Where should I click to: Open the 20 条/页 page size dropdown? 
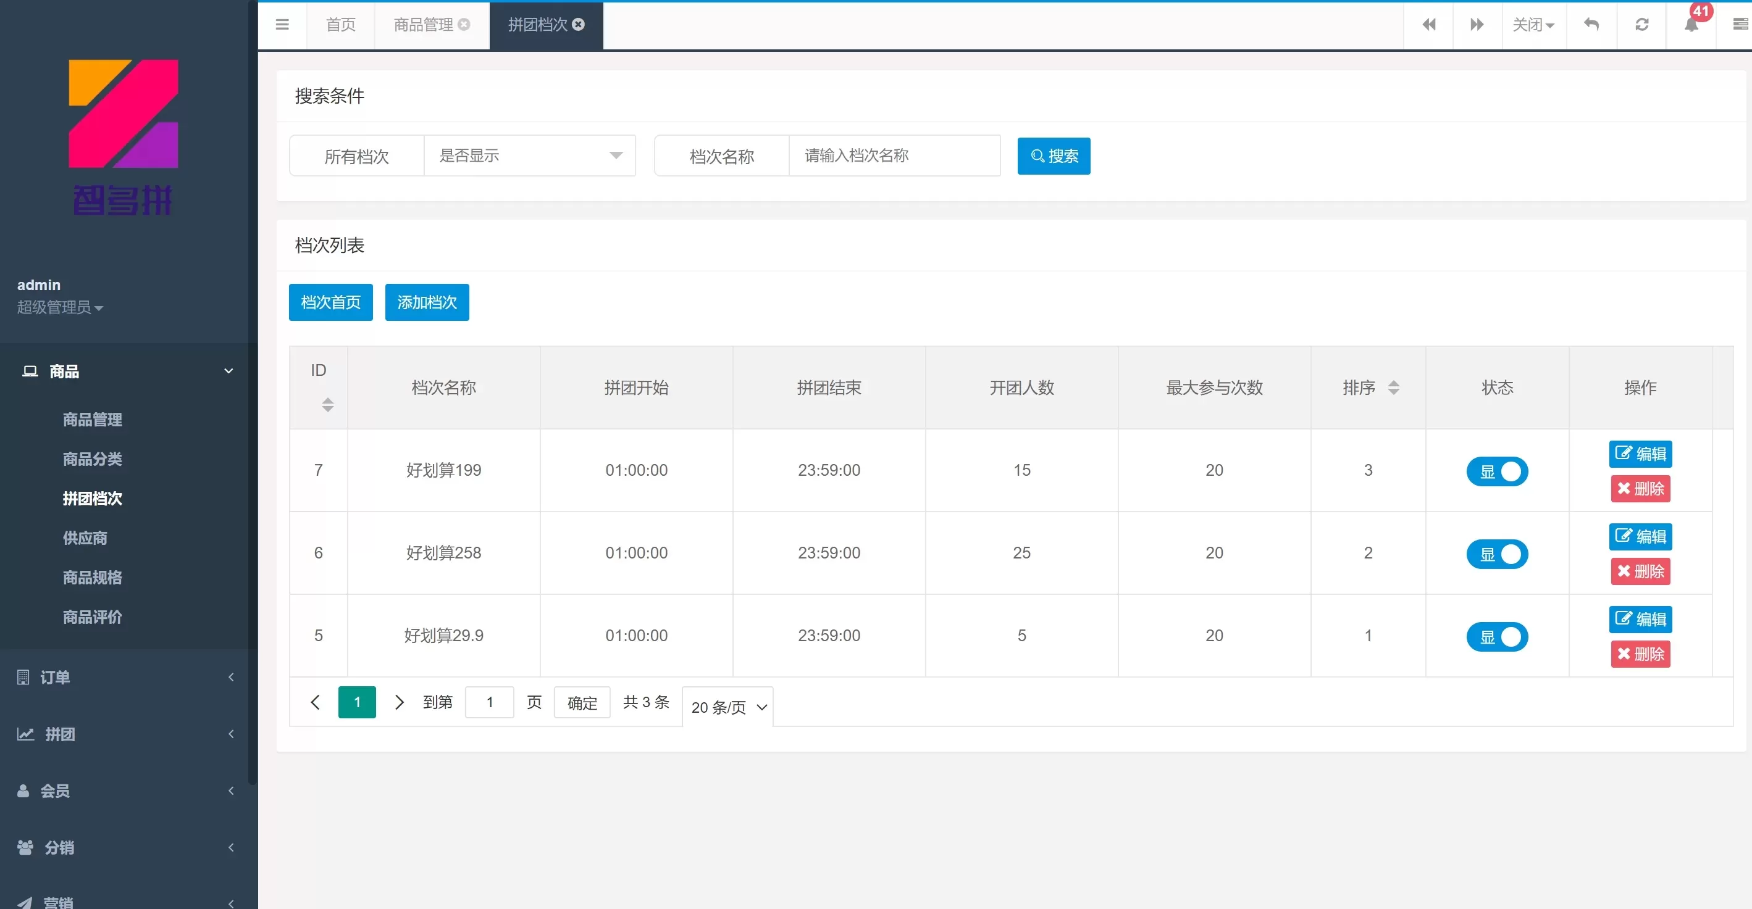727,707
